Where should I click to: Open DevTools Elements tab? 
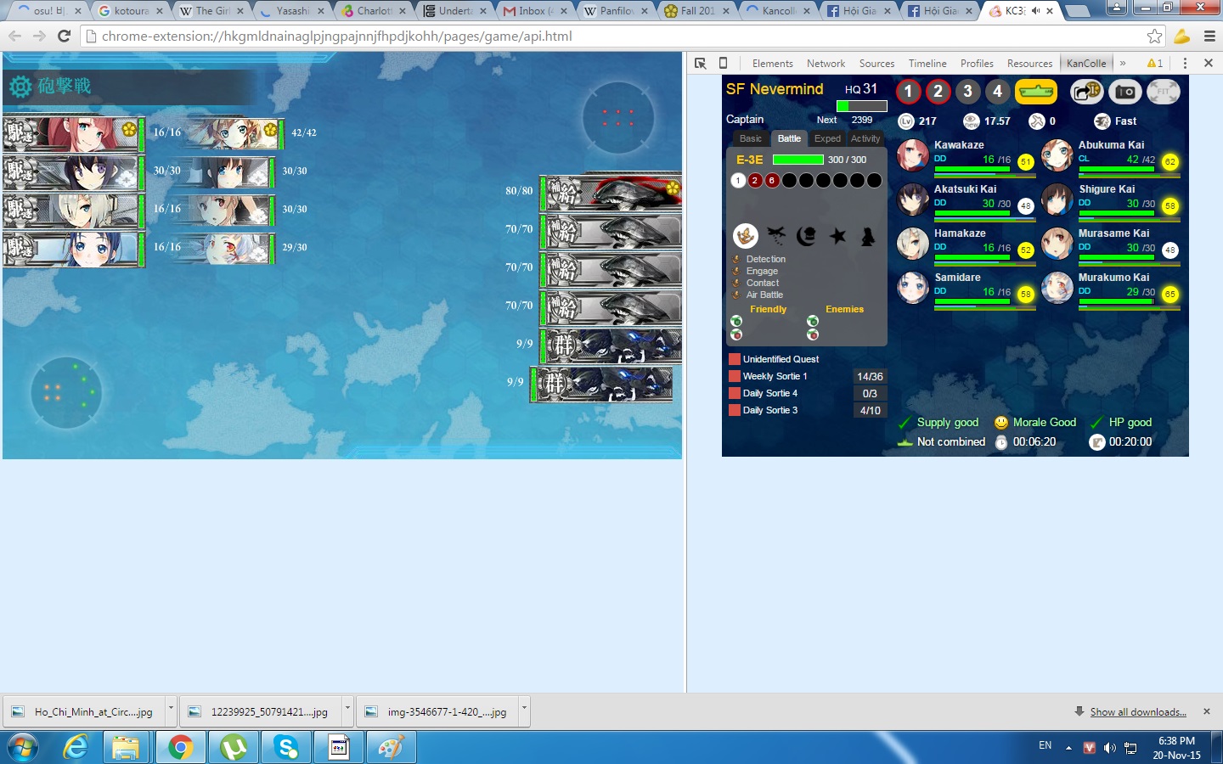pos(772,64)
